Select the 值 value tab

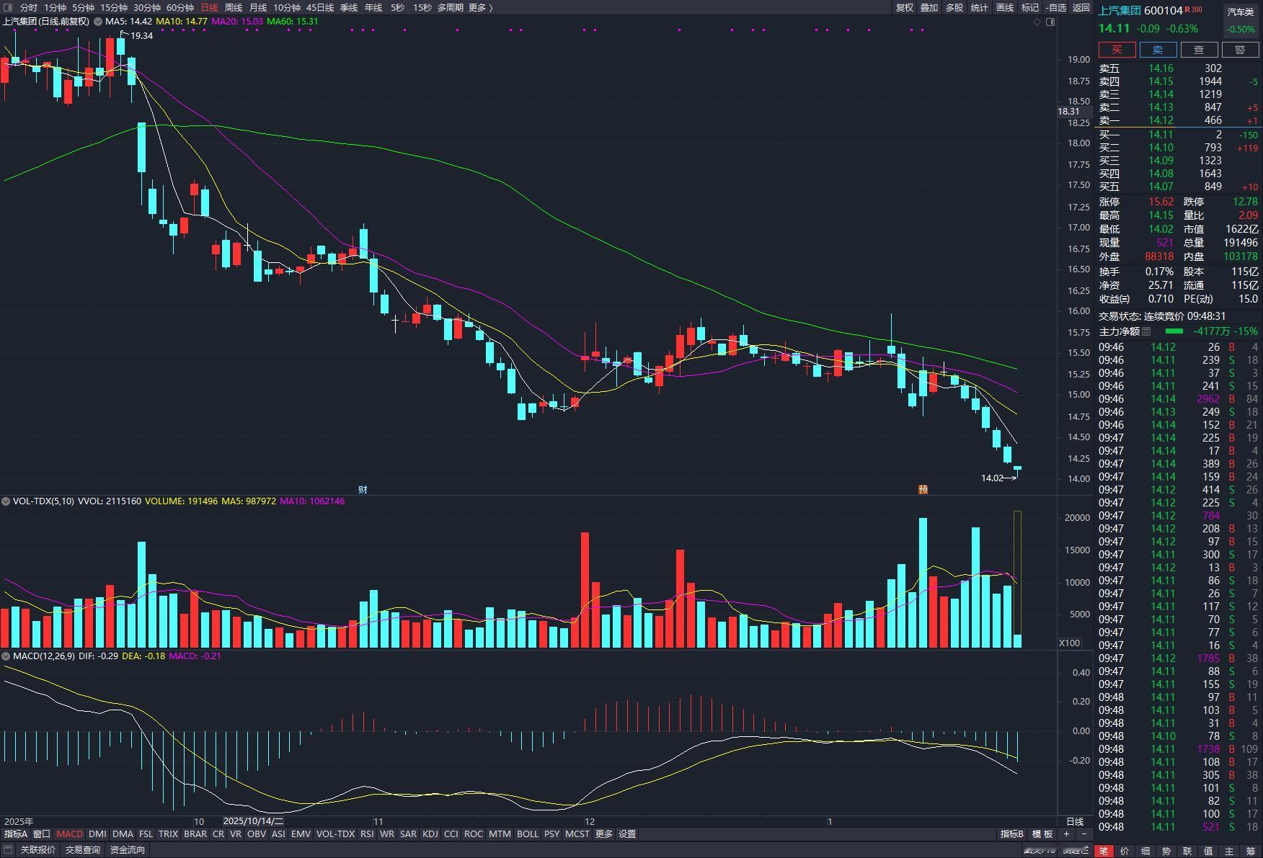(x=1208, y=851)
